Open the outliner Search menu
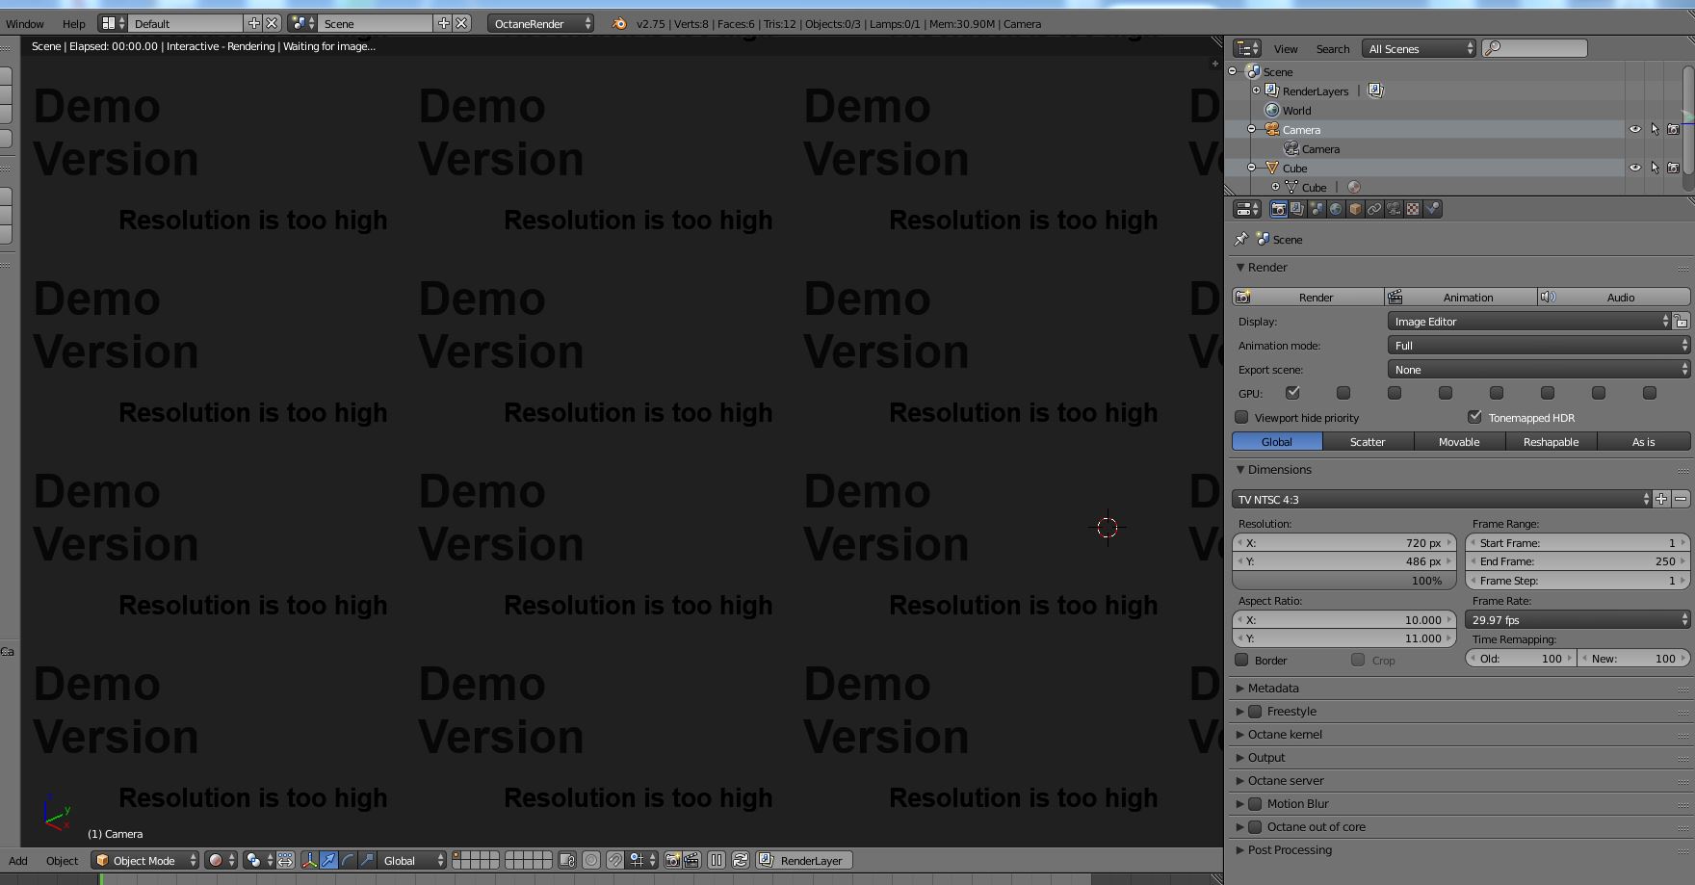1695x885 pixels. coord(1333,48)
